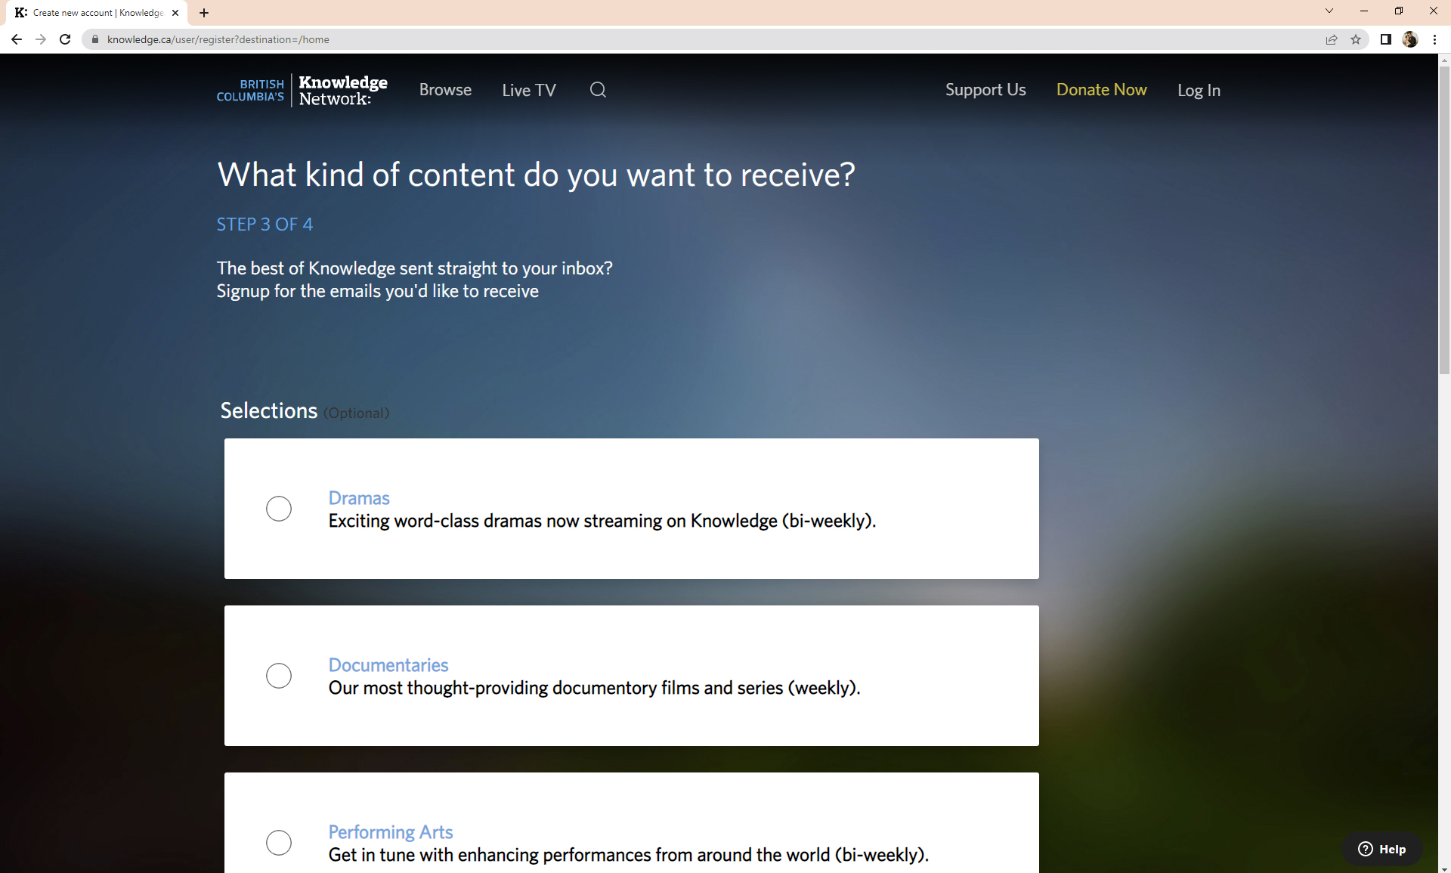
Task: Bookmark this page with the star icon
Action: [x=1356, y=39]
